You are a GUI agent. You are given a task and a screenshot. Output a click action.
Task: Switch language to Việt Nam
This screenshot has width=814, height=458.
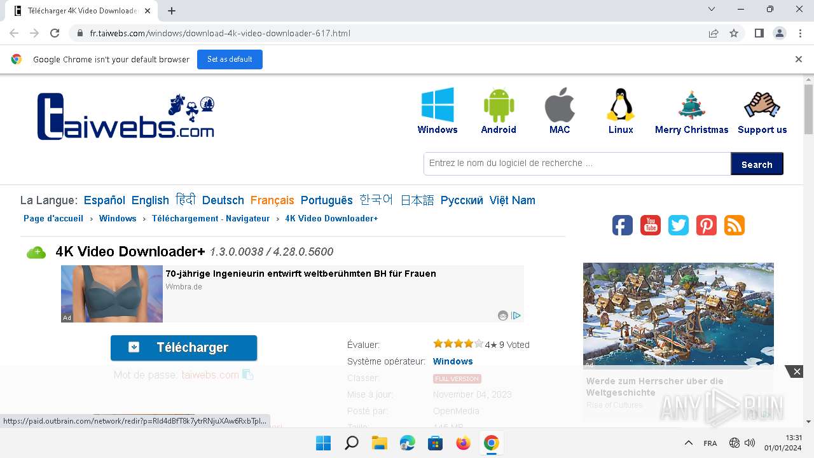(x=513, y=200)
